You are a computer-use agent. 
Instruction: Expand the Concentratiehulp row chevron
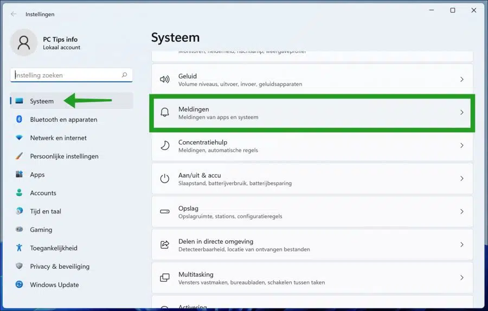click(462, 145)
